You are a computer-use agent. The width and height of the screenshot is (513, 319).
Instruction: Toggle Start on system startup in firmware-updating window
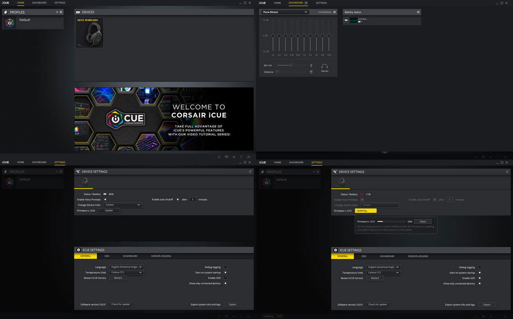coord(480,272)
